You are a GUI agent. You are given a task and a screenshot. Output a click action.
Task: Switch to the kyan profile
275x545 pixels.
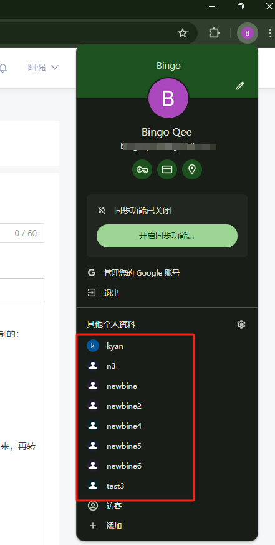click(x=167, y=346)
